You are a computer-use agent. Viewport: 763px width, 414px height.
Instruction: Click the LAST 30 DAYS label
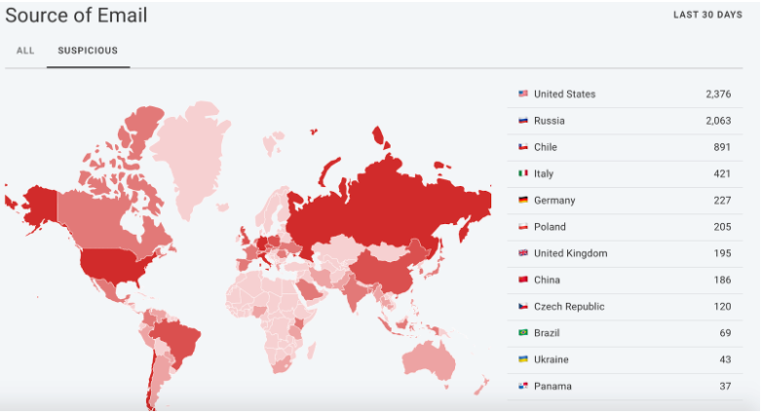707,15
